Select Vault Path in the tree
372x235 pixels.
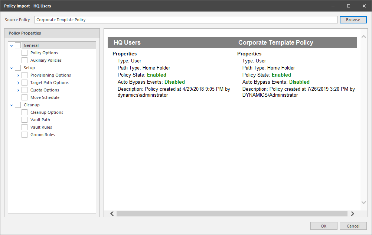40,120
